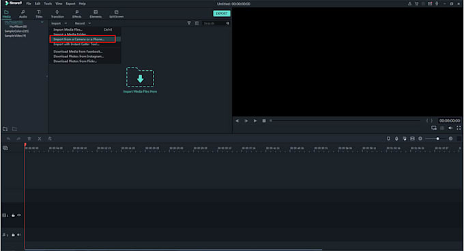Viewport: 464px width, 251px height.
Task: Select Sample Video folder
Action: point(15,35)
